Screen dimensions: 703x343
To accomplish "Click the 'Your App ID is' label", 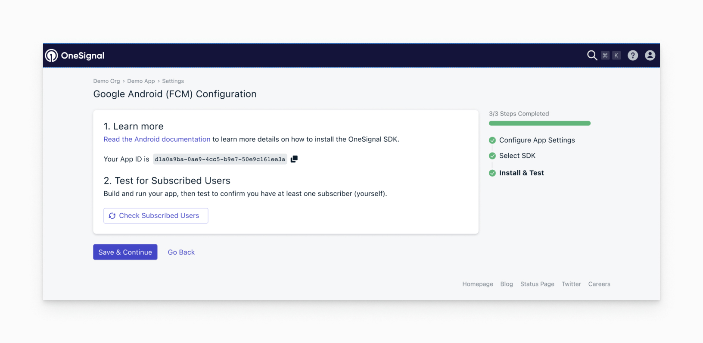I will [126, 159].
